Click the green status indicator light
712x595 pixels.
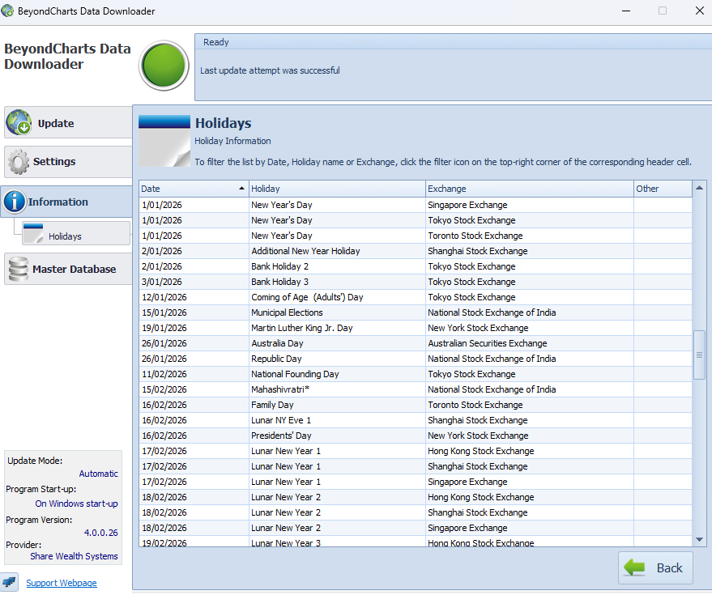[x=164, y=66]
